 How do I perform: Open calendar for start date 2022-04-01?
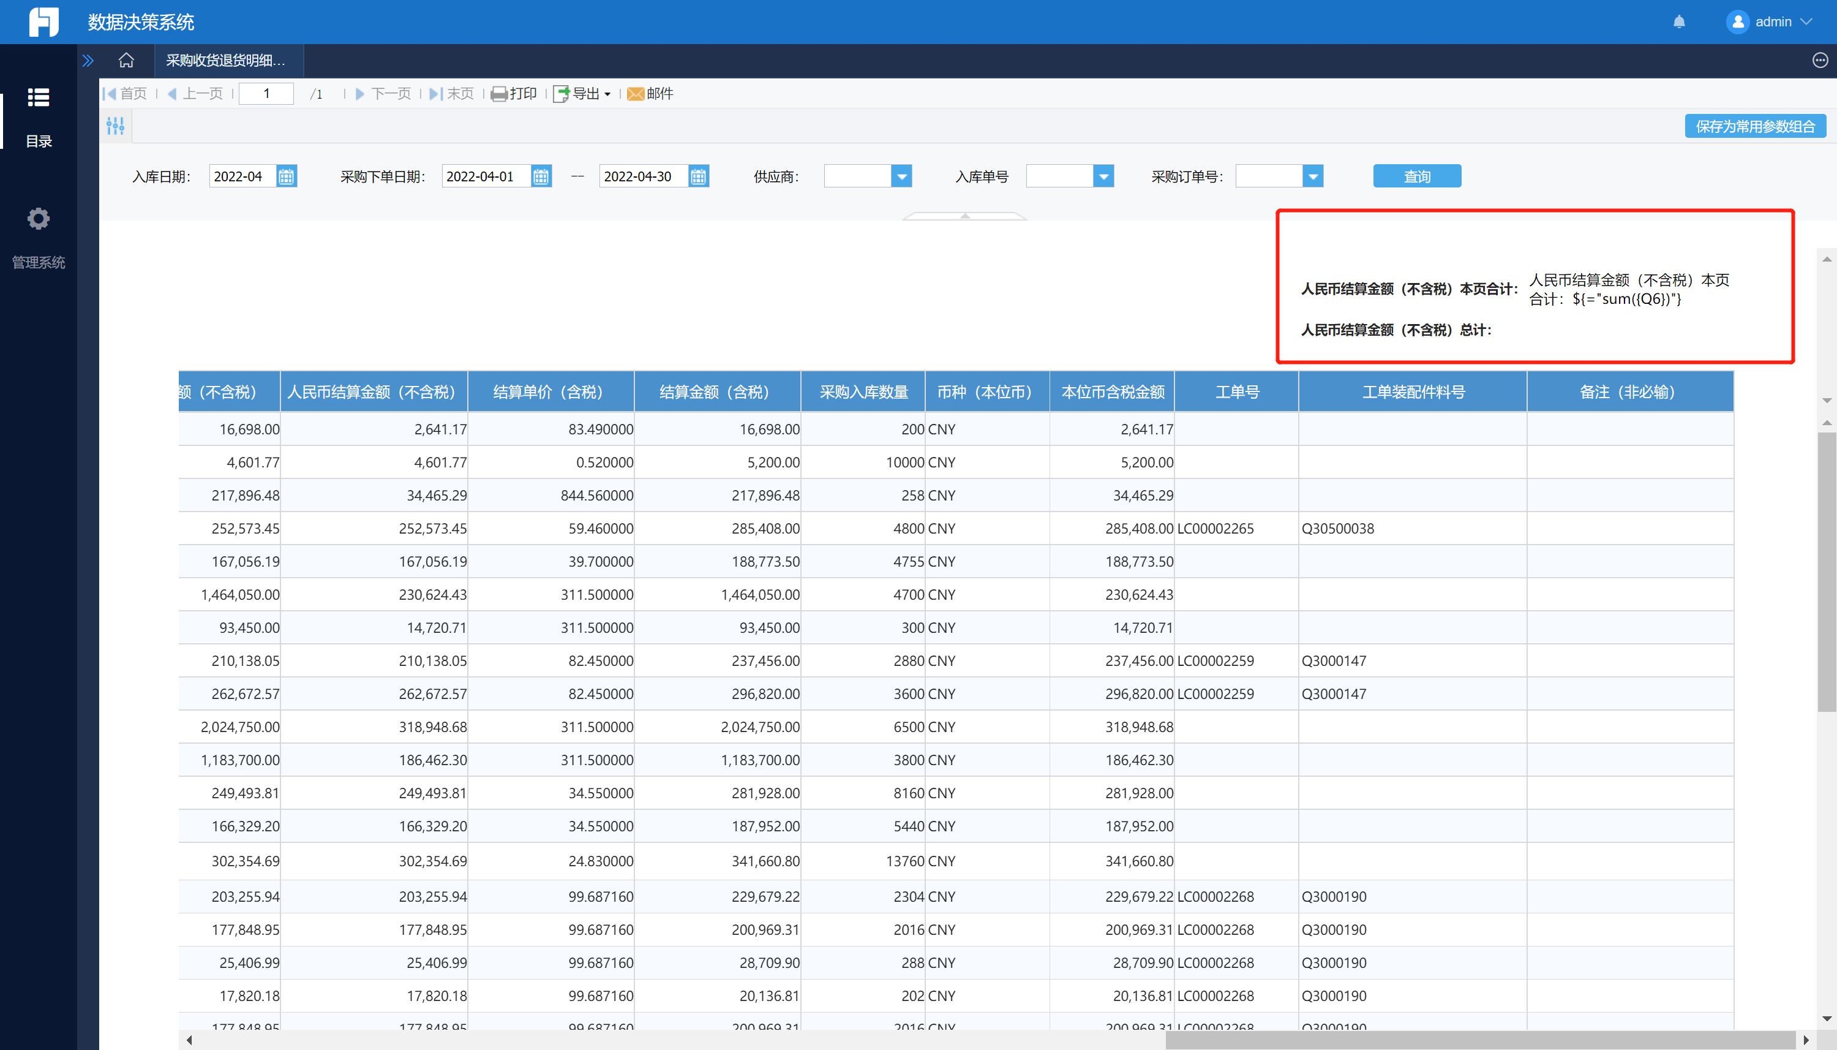(x=541, y=176)
